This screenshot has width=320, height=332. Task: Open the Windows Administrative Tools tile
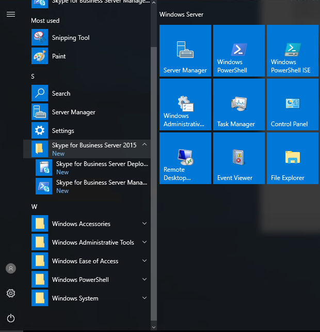pos(185,104)
